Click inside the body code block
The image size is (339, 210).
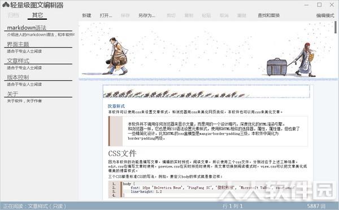click(208, 190)
